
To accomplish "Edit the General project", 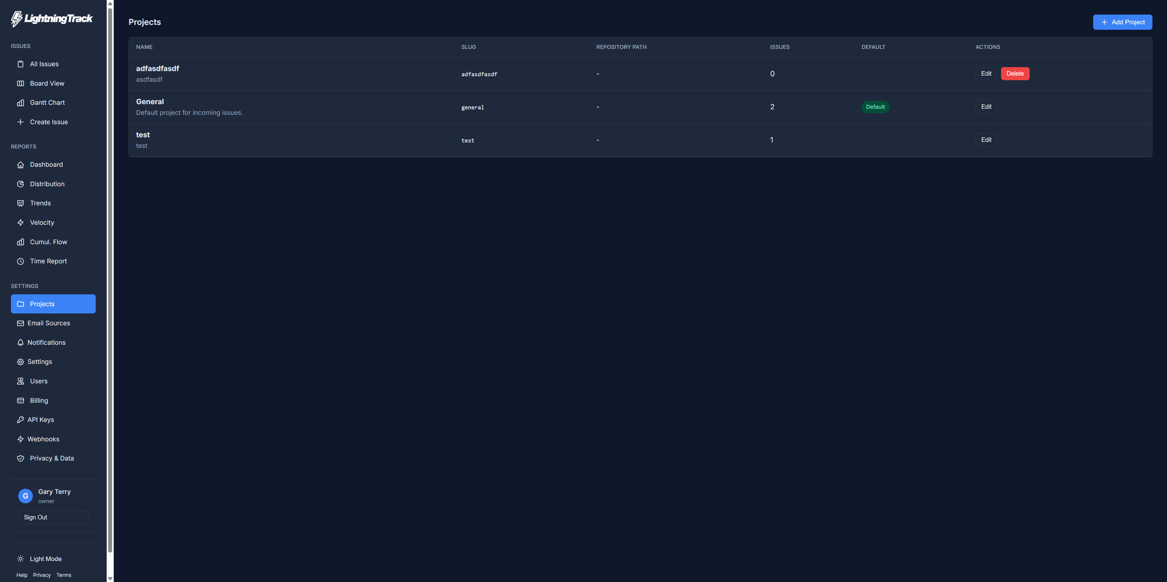I will click(986, 107).
